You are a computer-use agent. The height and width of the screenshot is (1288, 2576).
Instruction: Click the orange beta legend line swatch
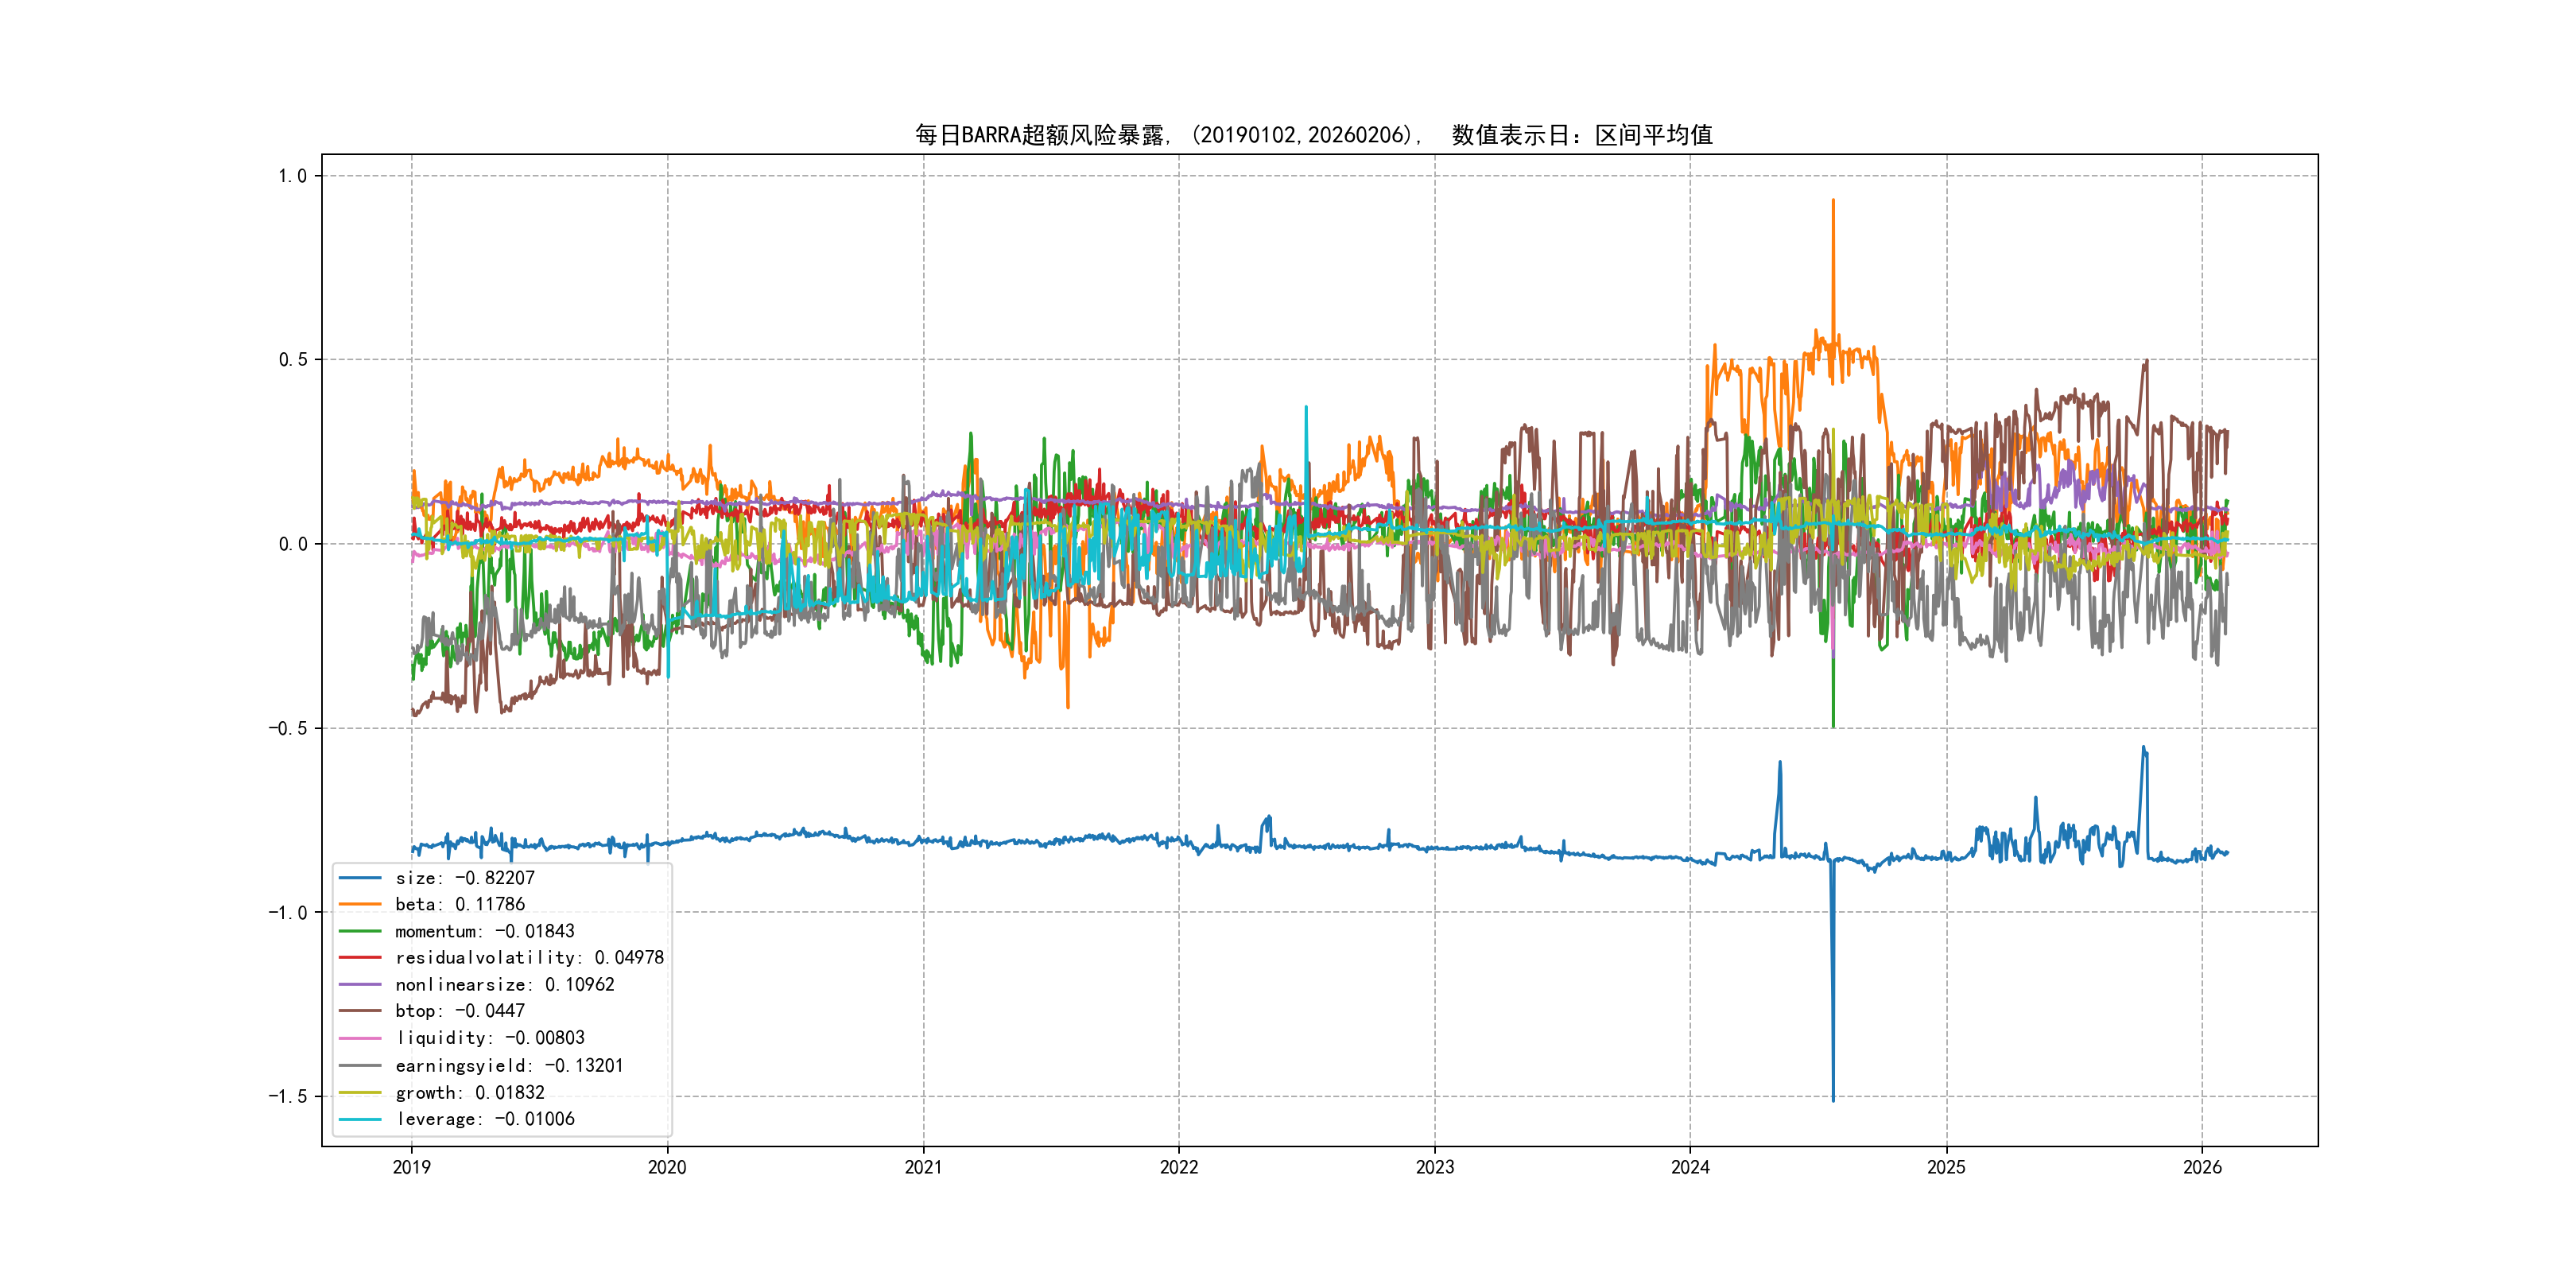(x=360, y=904)
